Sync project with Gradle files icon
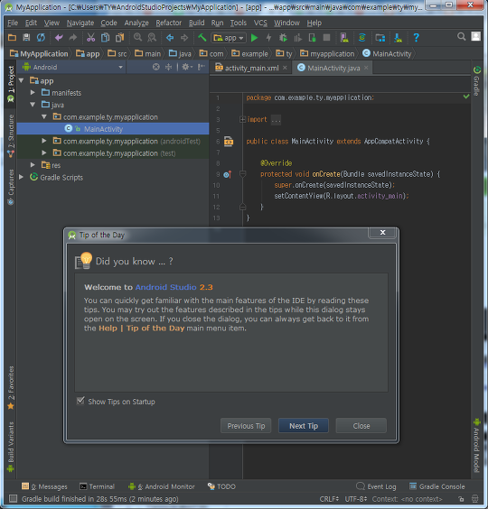 tap(361, 38)
